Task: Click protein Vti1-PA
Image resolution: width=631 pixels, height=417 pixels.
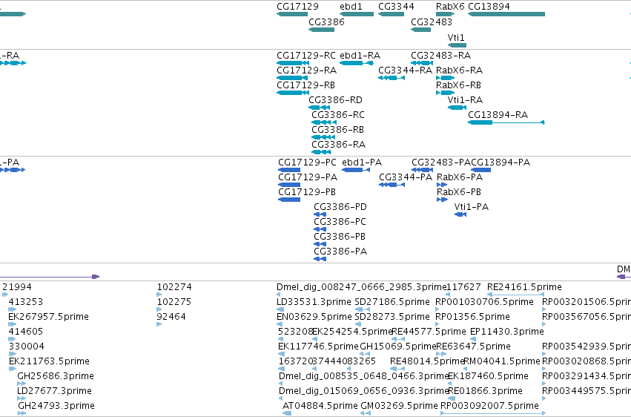Action: pos(460,214)
